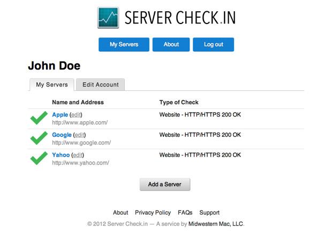Image resolution: width=332 pixels, height=235 pixels.
Task: Open My Servers from the blue navigation
Action: coord(124,44)
